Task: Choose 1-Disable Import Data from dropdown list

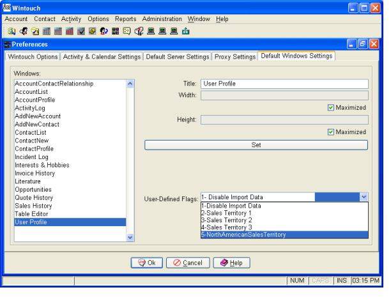Action: coord(284,206)
